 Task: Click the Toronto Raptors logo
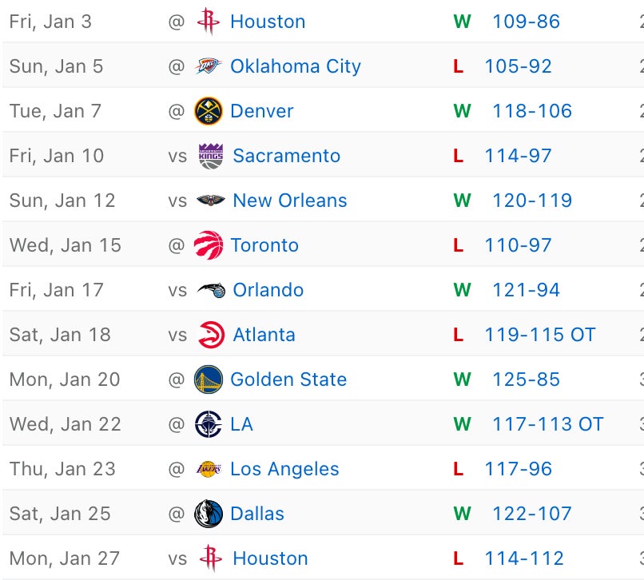pos(209,245)
